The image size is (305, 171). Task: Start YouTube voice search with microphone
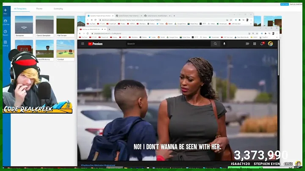tap(224, 44)
